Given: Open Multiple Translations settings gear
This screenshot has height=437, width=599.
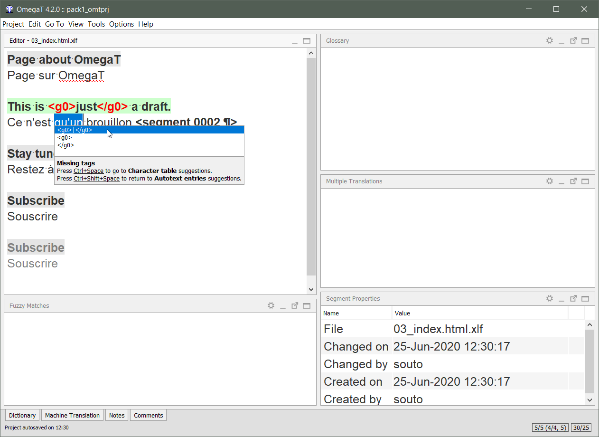Looking at the screenshot, I should [550, 181].
